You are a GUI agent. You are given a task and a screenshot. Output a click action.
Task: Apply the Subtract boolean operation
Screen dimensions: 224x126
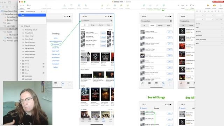150,6
